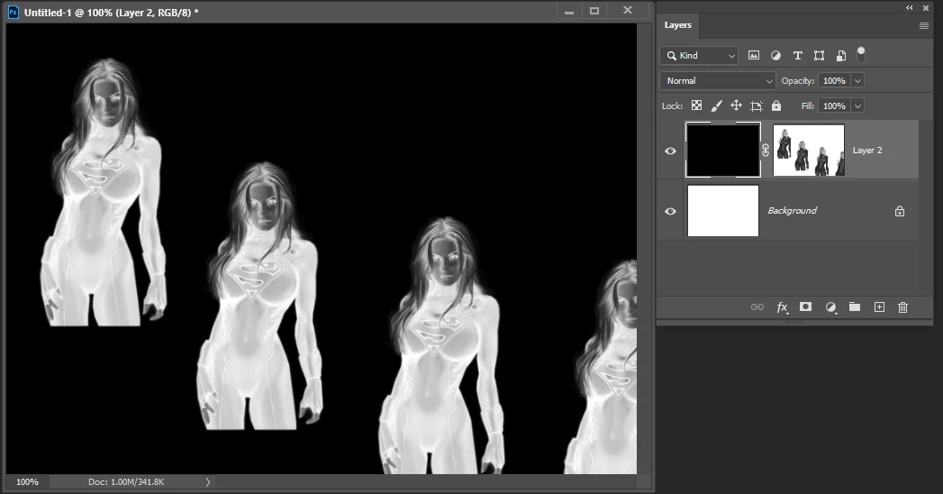Prevent auto-nesting artboard lock icon

click(x=757, y=105)
